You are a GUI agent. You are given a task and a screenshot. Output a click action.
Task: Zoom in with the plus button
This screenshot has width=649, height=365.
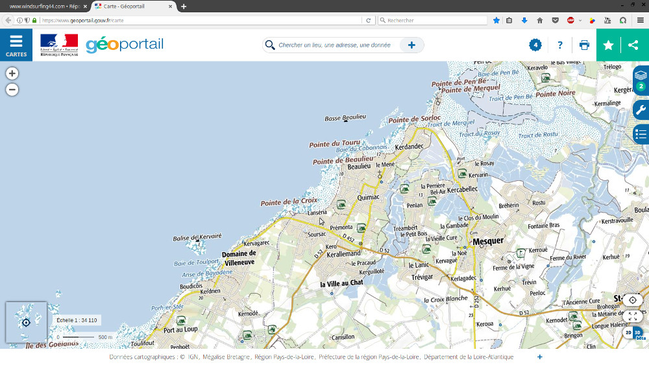coord(12,73)
